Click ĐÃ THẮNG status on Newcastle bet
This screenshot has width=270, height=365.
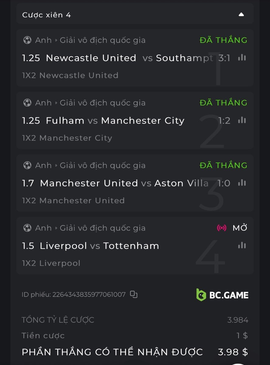tap(223, 40)
